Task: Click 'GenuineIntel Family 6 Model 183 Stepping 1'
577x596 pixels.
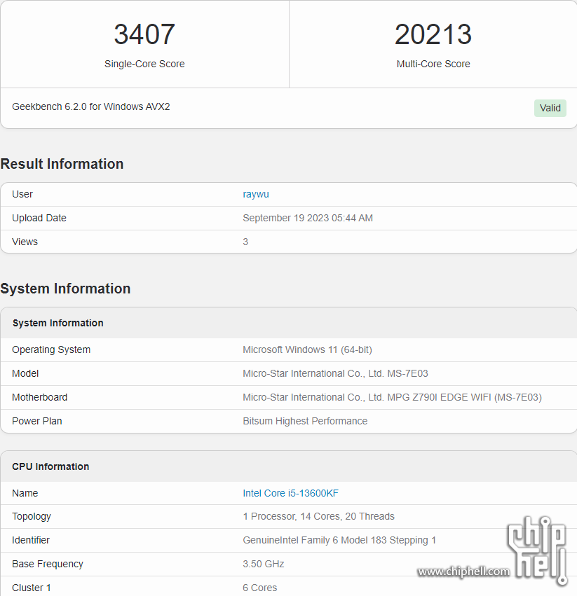Action: tap(339, 540)
